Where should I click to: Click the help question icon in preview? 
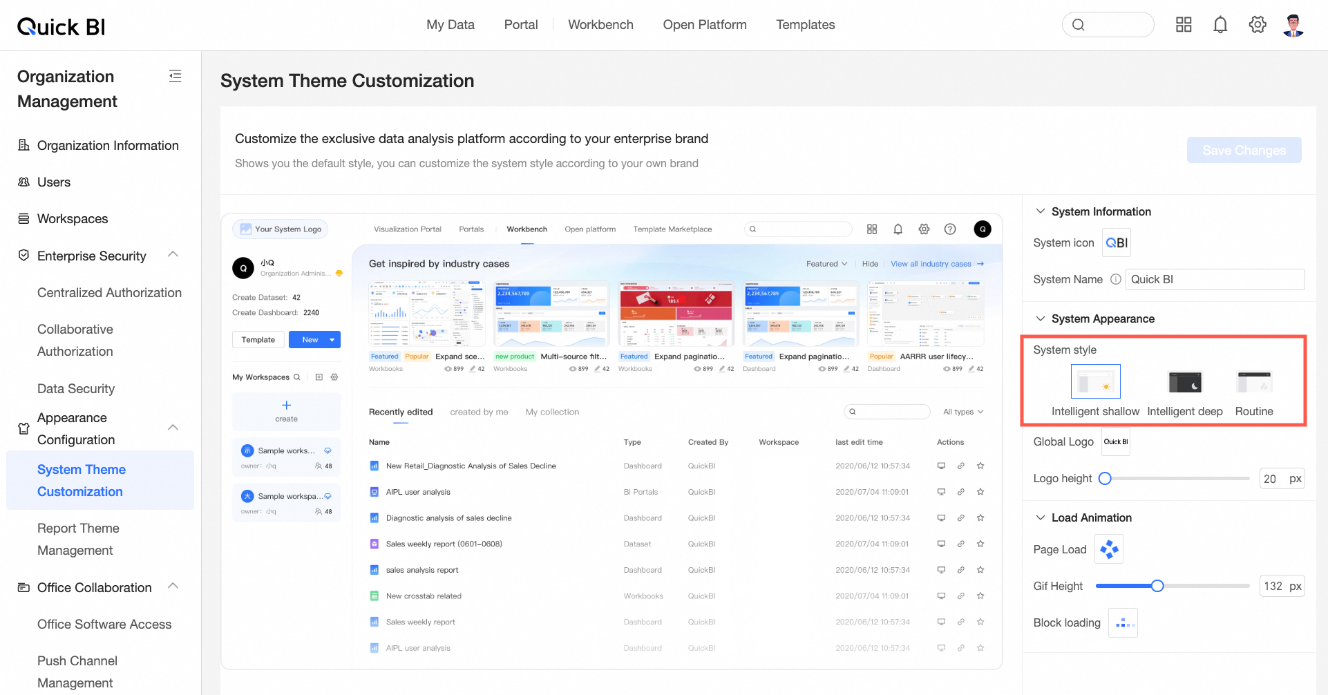pos(950,229)
